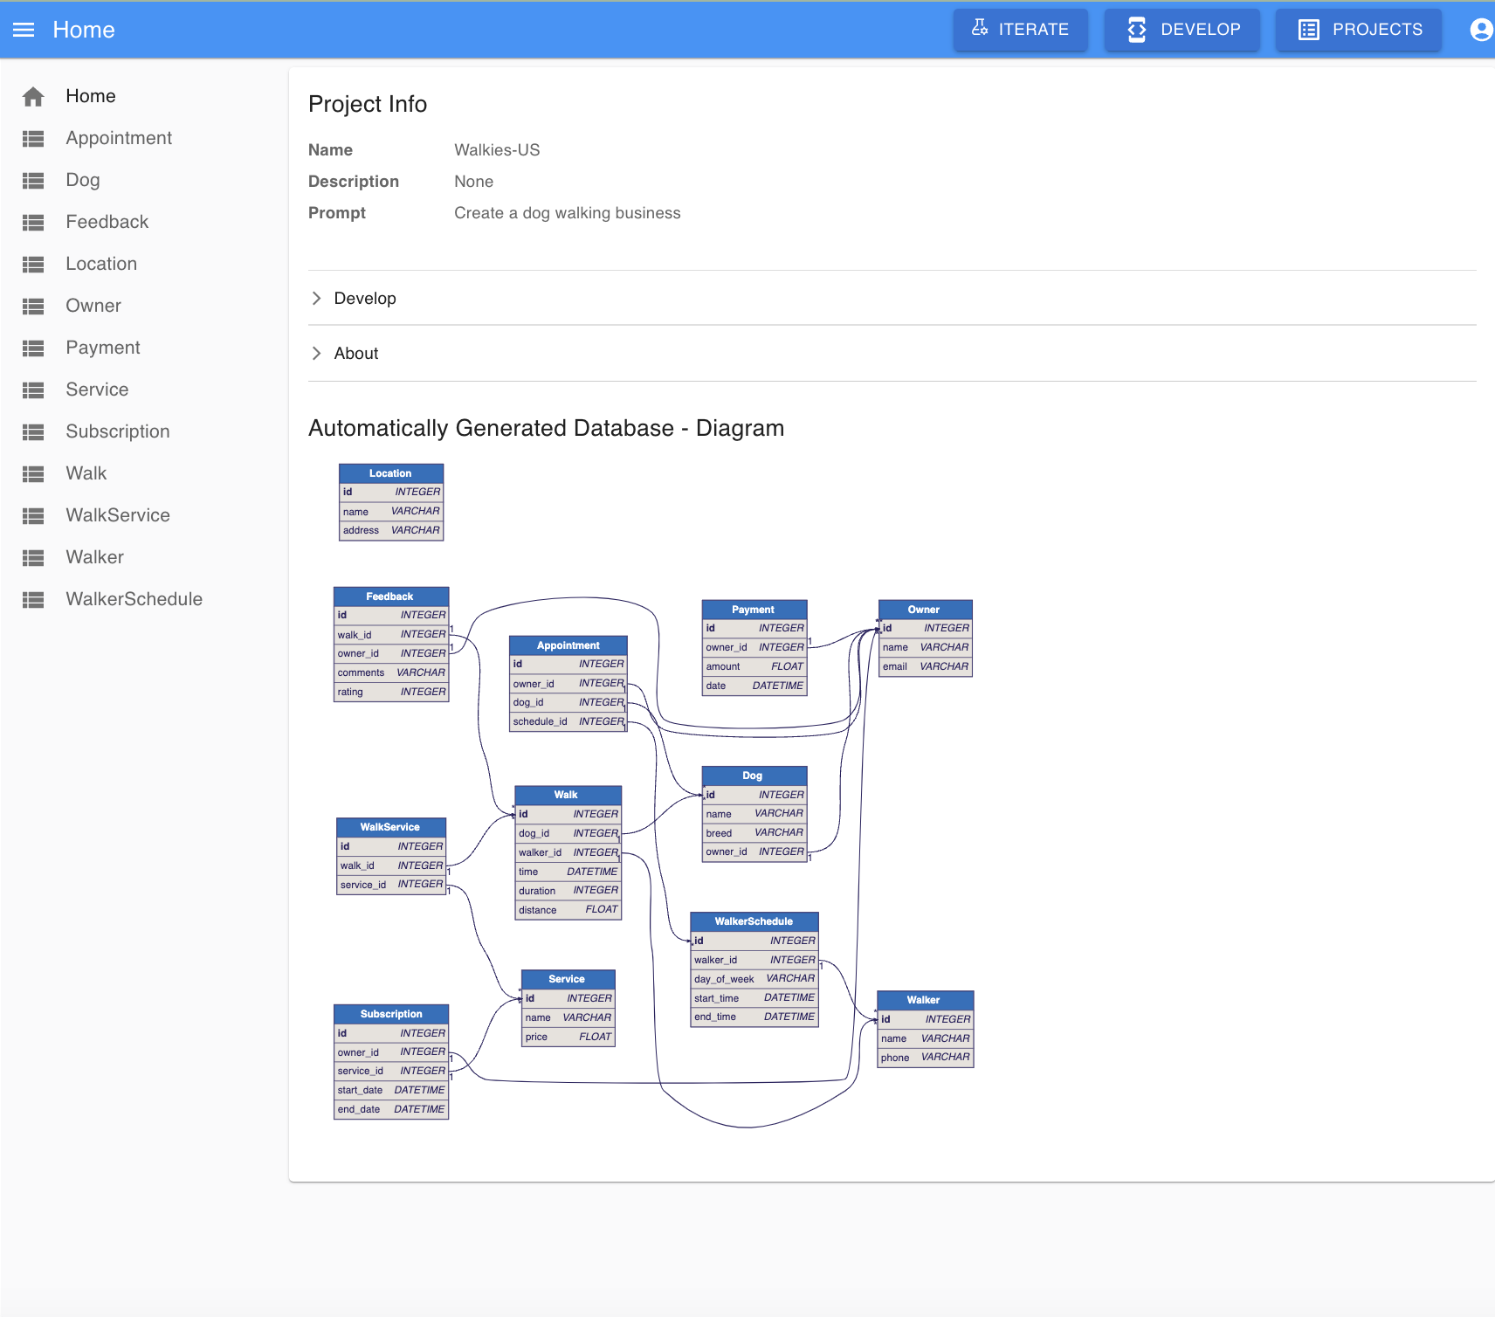Select Walk in the sidebar
Screen dimensions: 1495x1317
pyautogui.click(x=86, y=473)
